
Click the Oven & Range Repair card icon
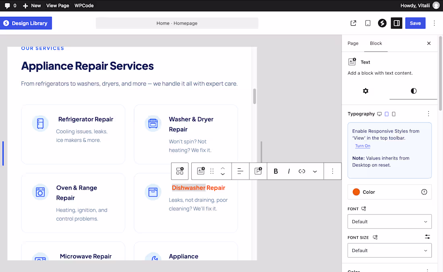(x=40, y=192)
